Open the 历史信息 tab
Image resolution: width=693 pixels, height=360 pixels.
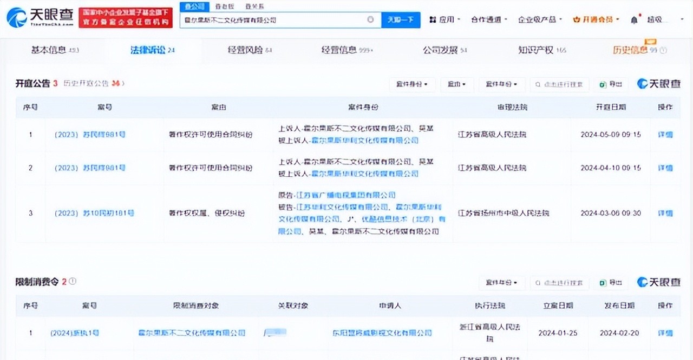(635, 50)
